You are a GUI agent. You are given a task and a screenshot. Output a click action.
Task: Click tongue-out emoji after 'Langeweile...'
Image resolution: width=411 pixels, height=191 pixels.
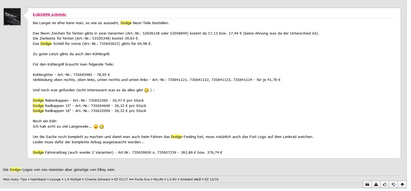pos(96,127)
